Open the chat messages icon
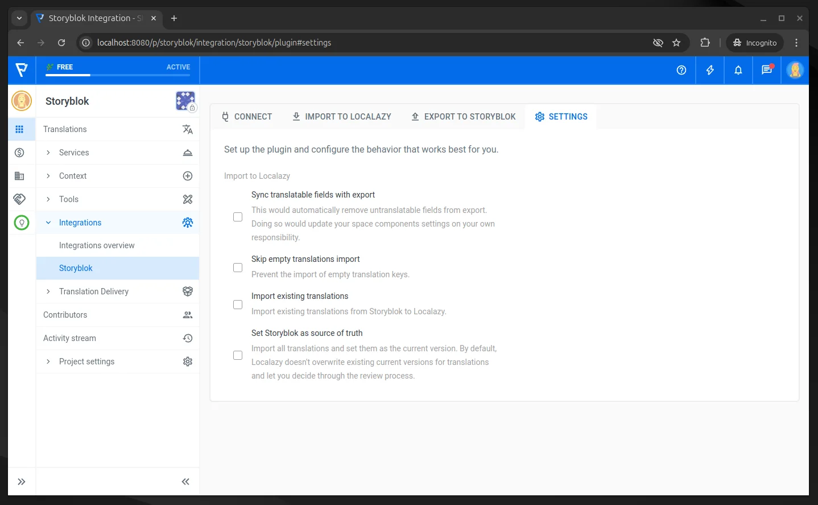 point(766,70)
